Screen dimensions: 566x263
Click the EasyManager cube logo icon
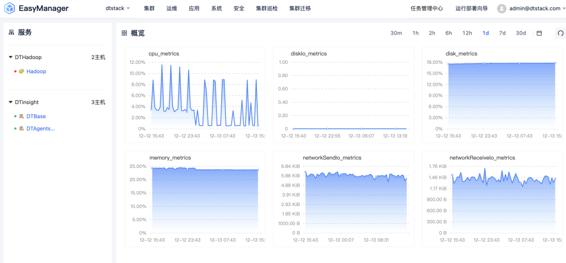9,8
